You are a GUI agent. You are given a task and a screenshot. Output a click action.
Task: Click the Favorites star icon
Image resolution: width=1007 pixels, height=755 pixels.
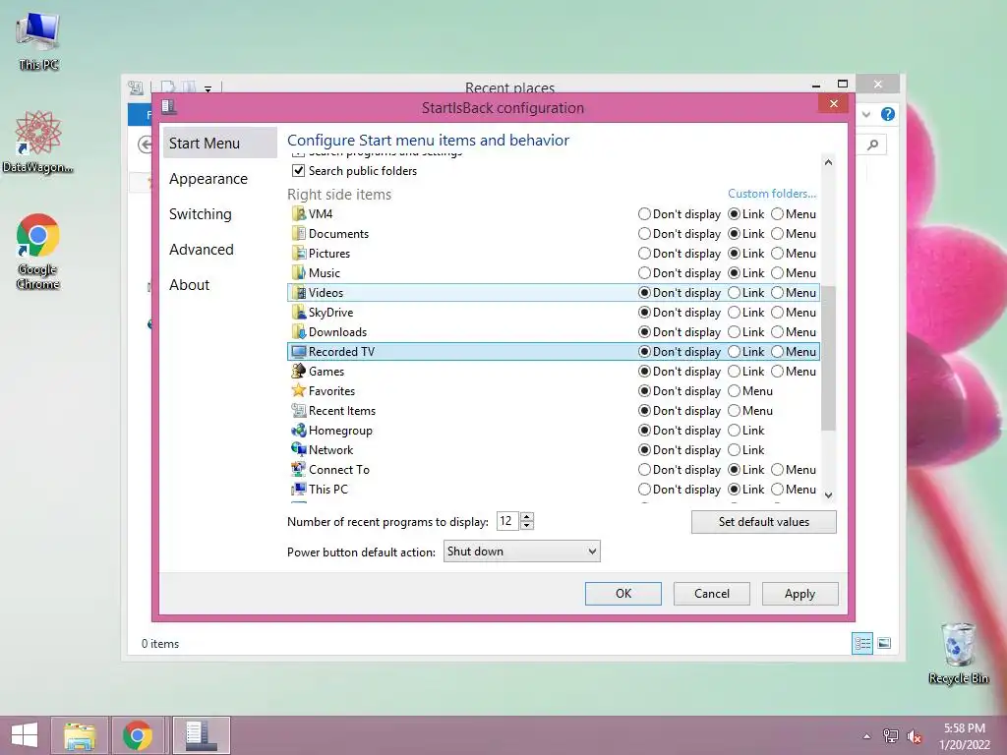pos(298,391)
